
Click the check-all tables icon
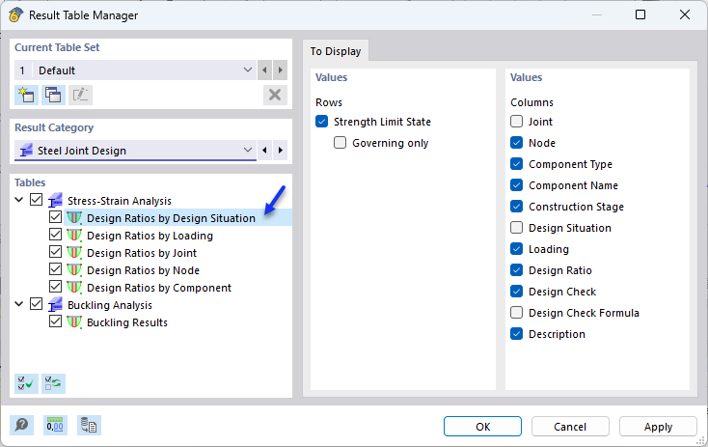pyautogui.click(x=26, y=383)
